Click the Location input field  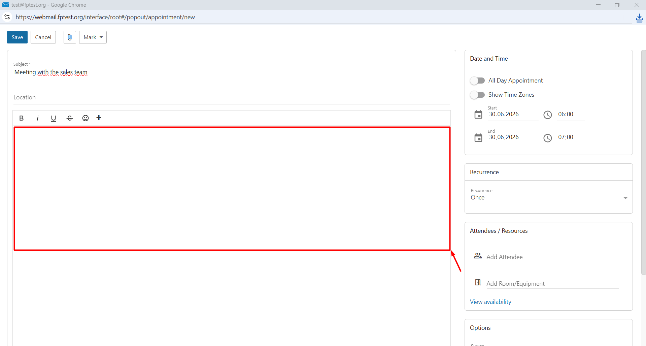(x=232, y=97)
